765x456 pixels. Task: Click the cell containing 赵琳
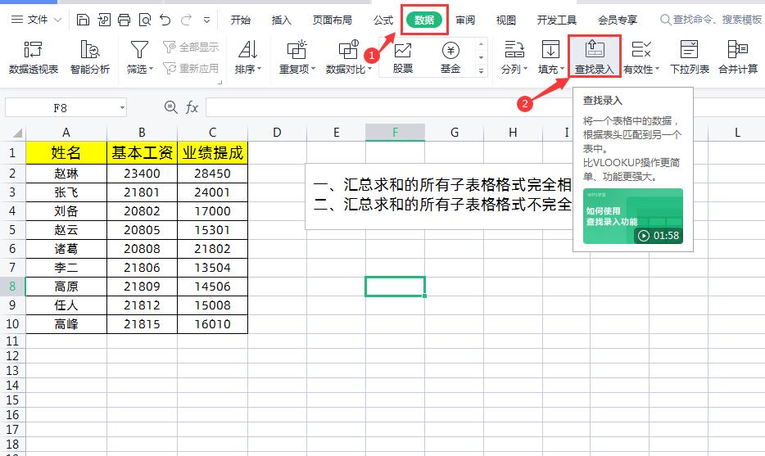(66, 174)
